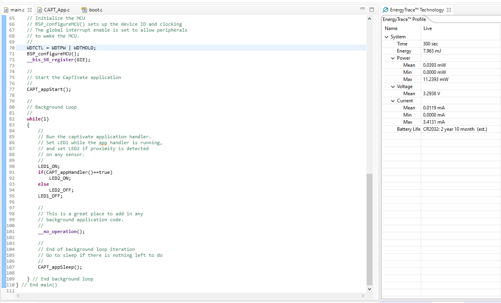Click the 3.4131 mA max current value
This screenshot has width=501, height=303.
tap(434, 122)
